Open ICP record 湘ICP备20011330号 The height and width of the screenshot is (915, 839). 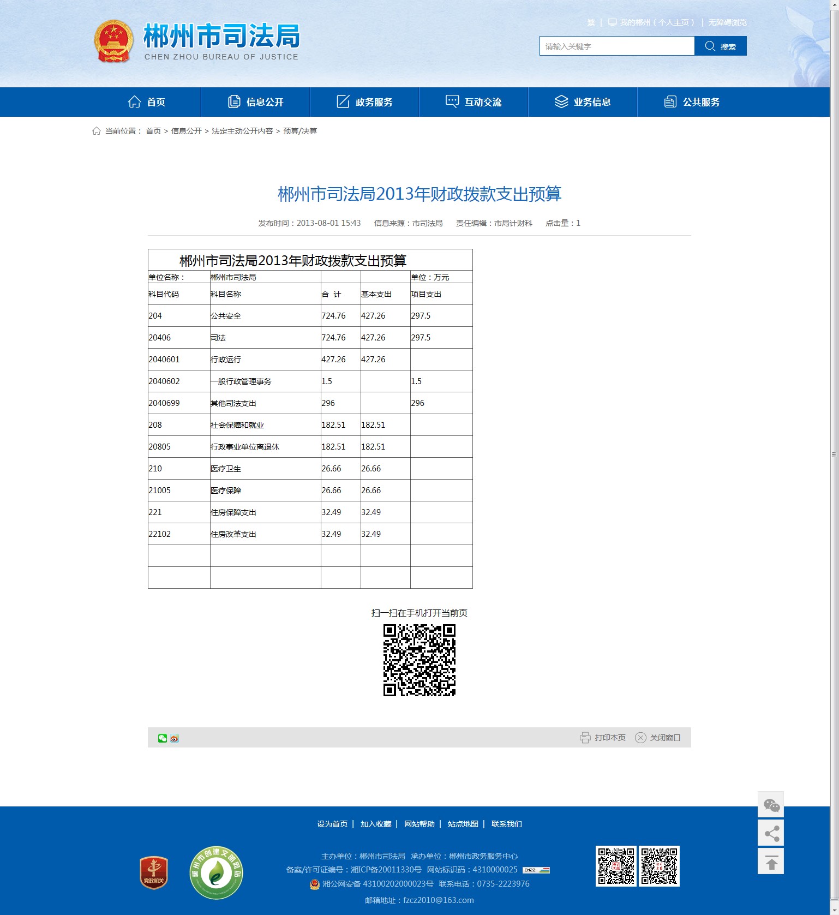(386, 870)
